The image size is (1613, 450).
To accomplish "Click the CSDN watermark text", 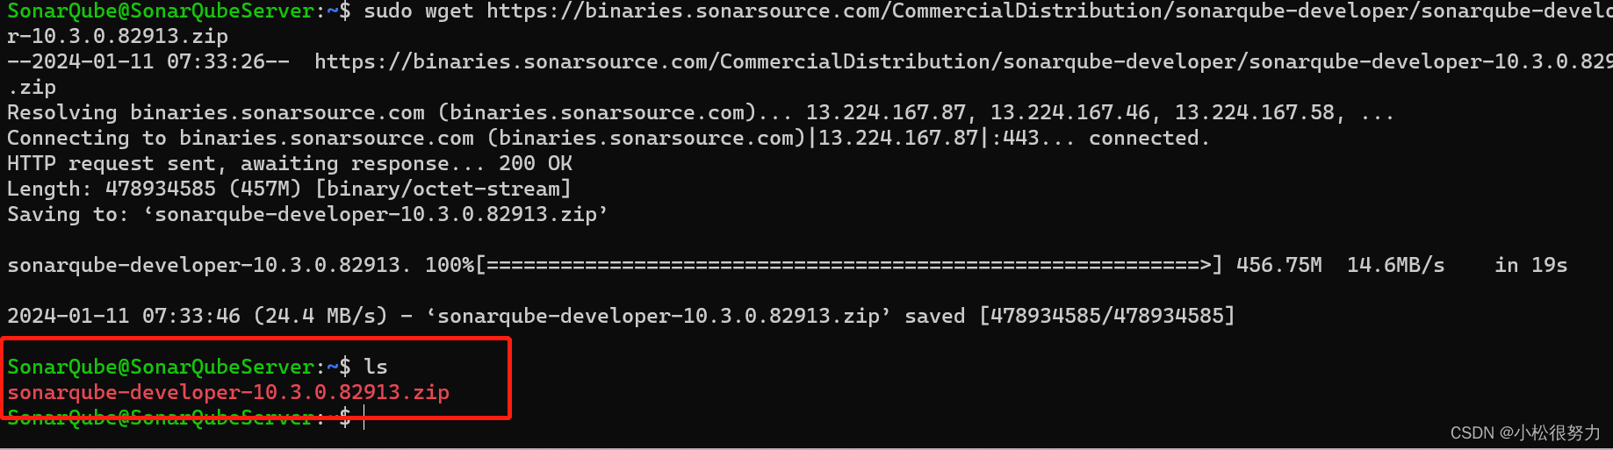I will point(1525,432).
